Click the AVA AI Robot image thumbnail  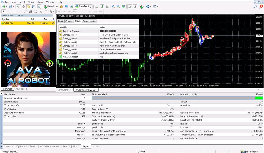(x=28, y=59)
